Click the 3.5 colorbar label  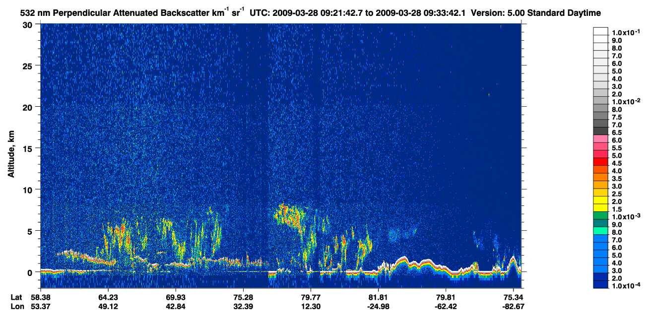[x=617, y=179]
